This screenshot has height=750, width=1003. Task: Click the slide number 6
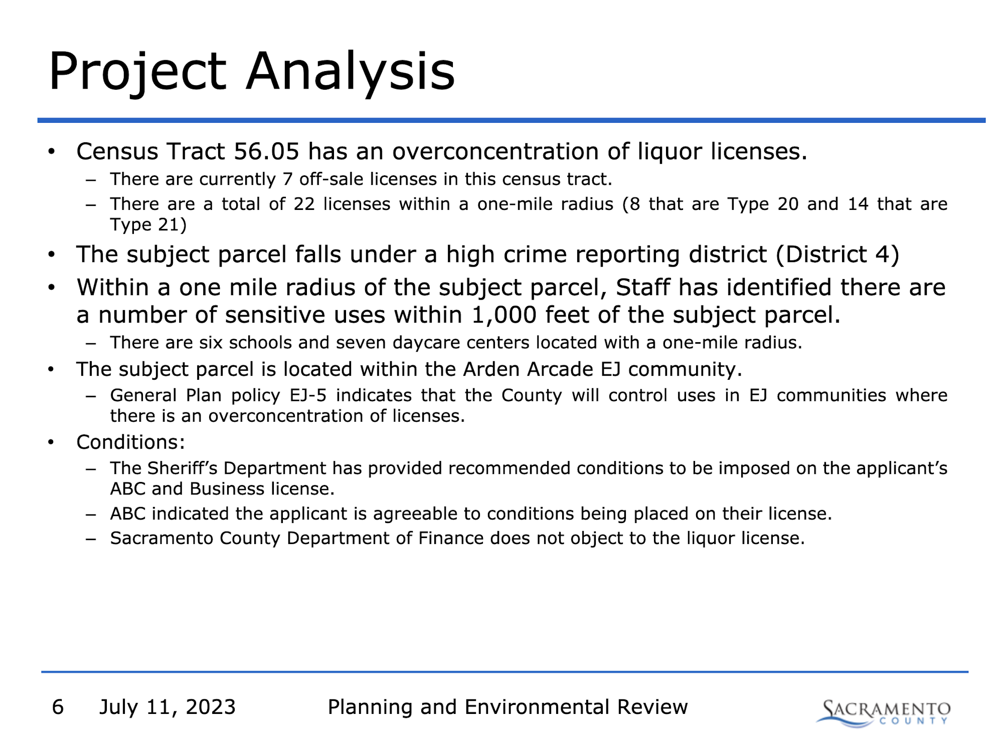[x=58, y=707]
